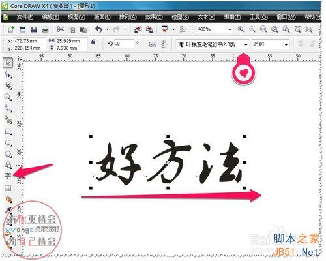Viewport: 326px width, 261px height.
Task: Select the Interactive Blend tool
Action: point(8,199)
